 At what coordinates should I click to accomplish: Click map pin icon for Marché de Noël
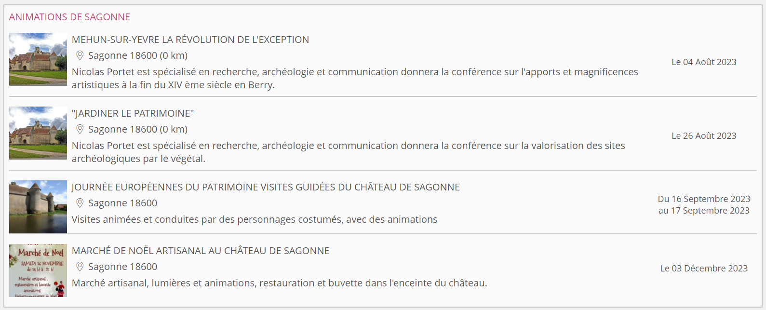80,267
